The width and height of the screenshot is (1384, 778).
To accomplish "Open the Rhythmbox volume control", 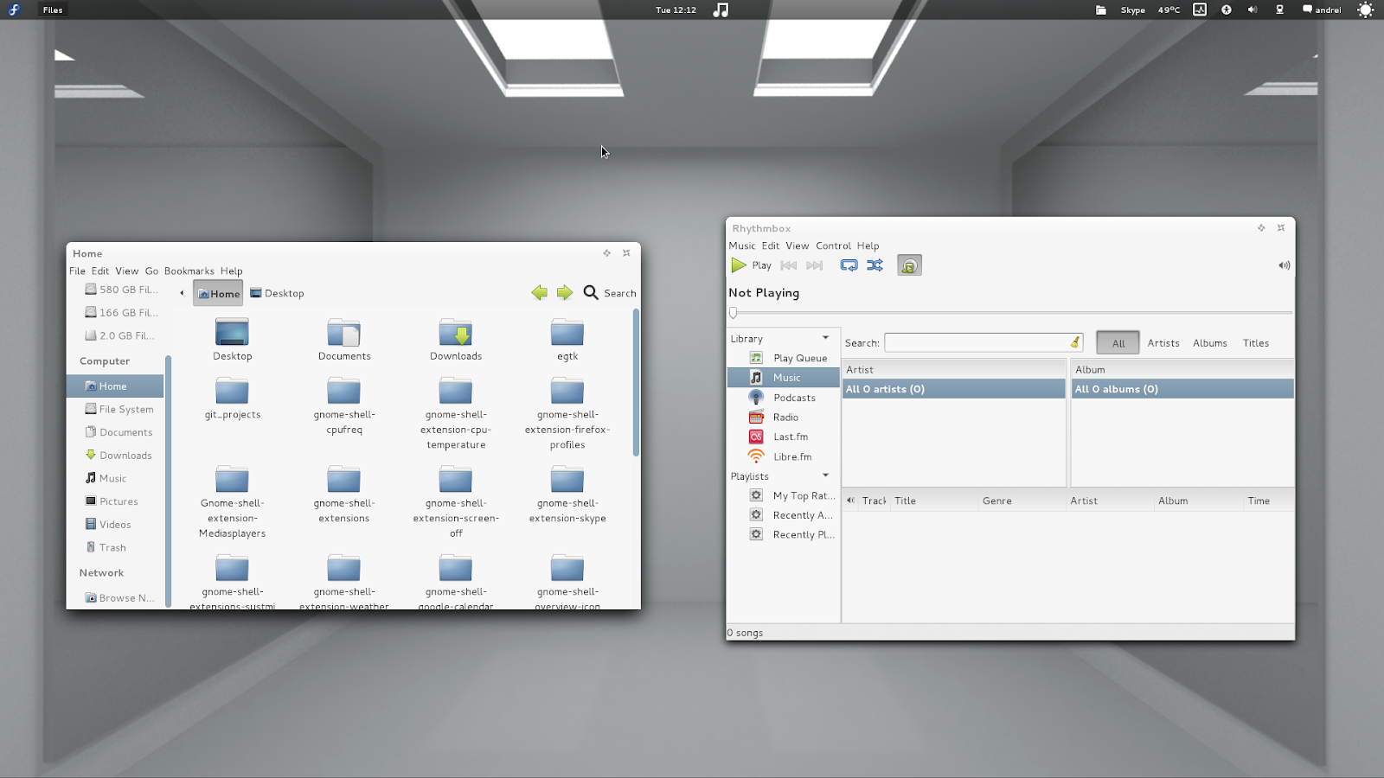I will pos(1284,265).
